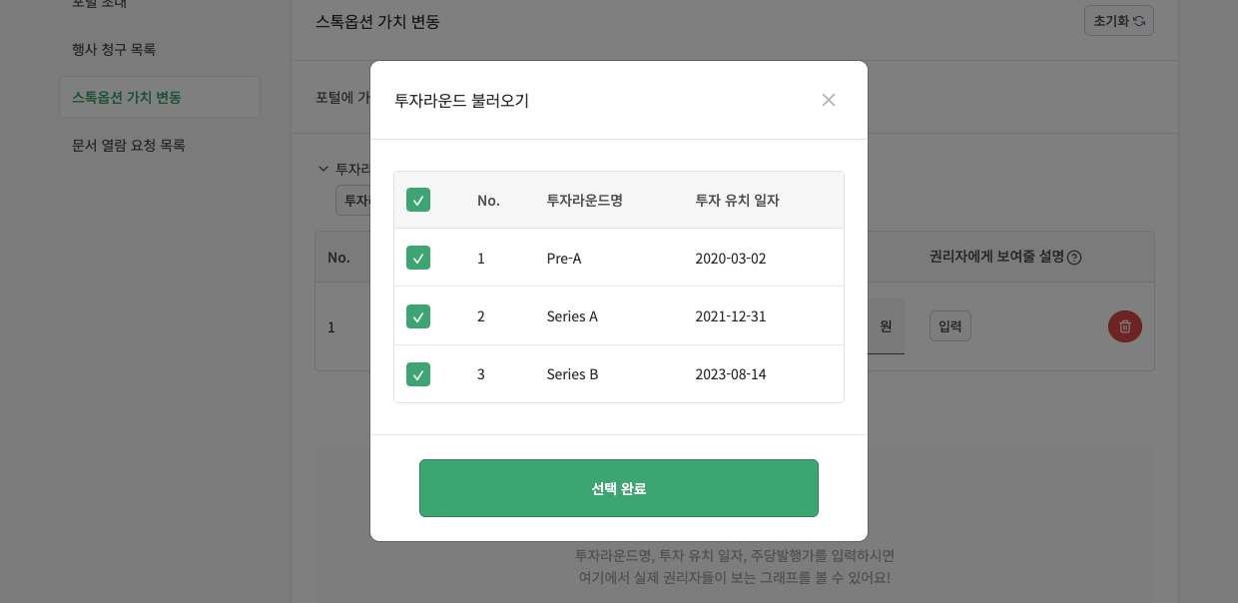Screen dimensions: 1238x603
Task: Uncheck the Series B round checkbox
Action: coord(418,374)
